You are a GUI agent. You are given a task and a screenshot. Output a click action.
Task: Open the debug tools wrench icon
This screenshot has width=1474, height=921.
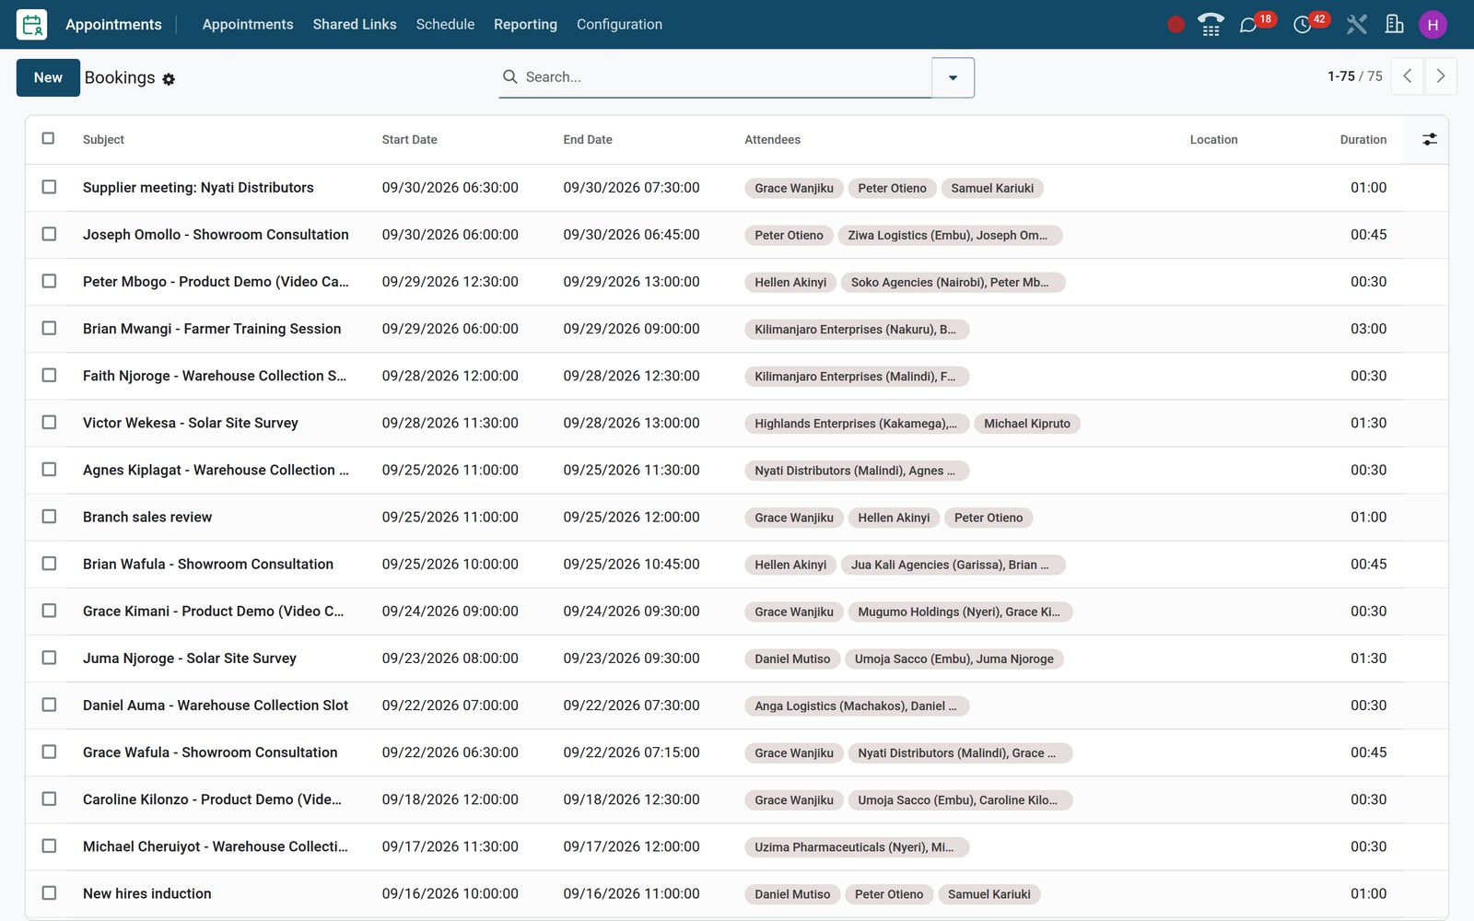point(1356,25)
